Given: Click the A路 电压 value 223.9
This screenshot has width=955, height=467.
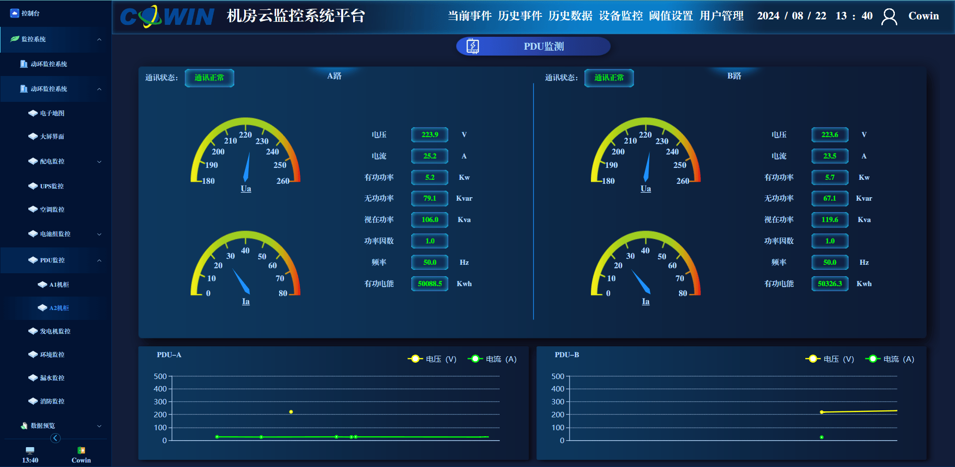Looking at the screenshot, I should click(x=430, y=135).
